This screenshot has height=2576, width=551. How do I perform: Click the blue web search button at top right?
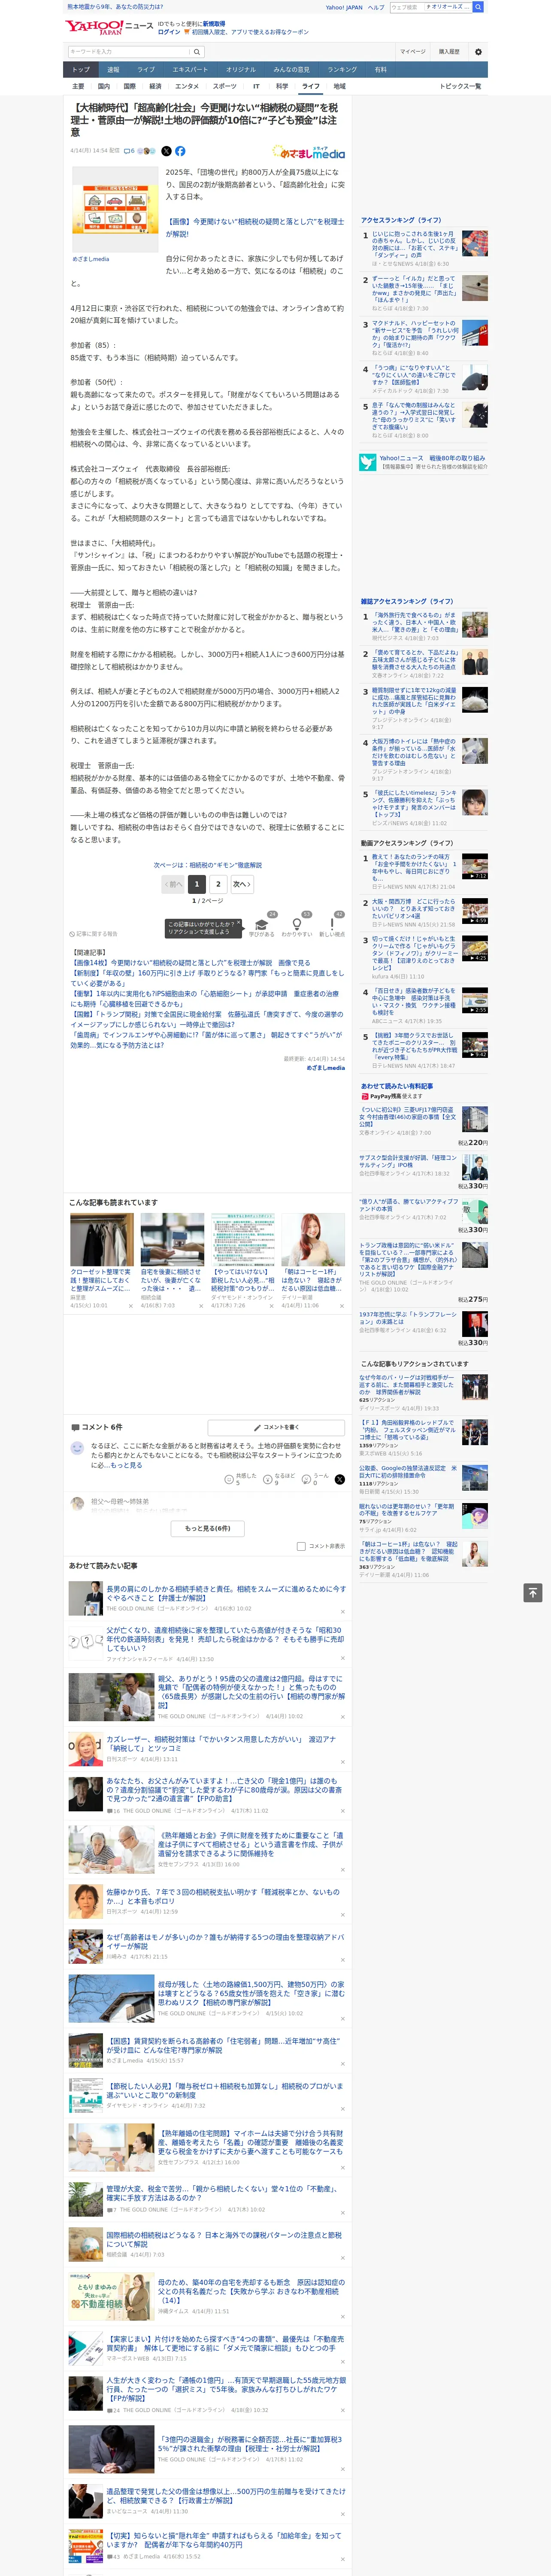pos(478,7)
